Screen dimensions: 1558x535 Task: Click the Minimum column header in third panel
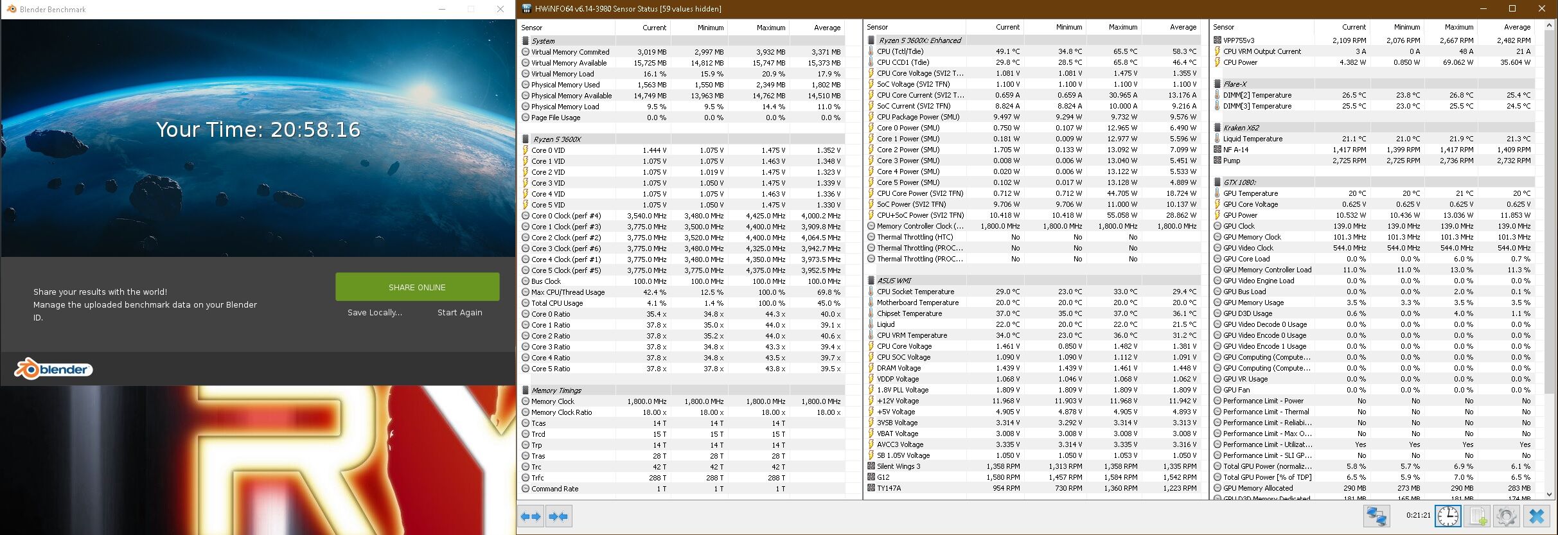pos(1397,27)
